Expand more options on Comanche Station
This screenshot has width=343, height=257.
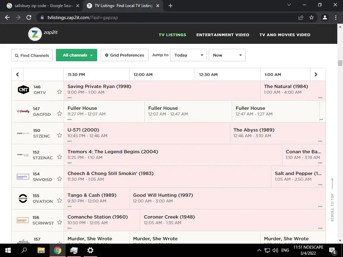[70, 228]
